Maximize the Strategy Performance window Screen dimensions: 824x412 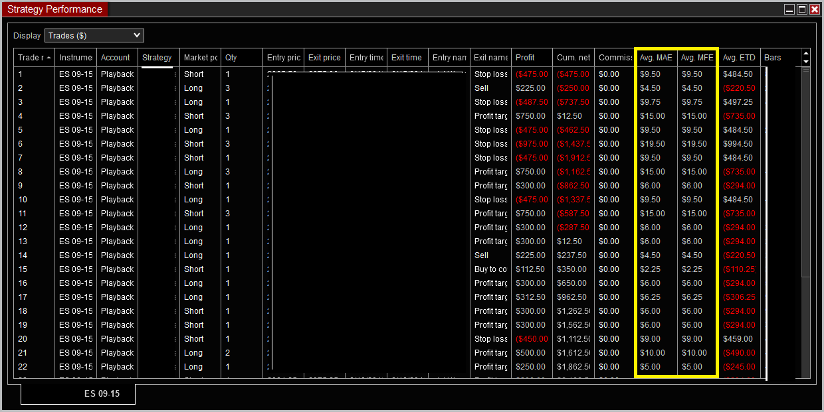point(802,9)
